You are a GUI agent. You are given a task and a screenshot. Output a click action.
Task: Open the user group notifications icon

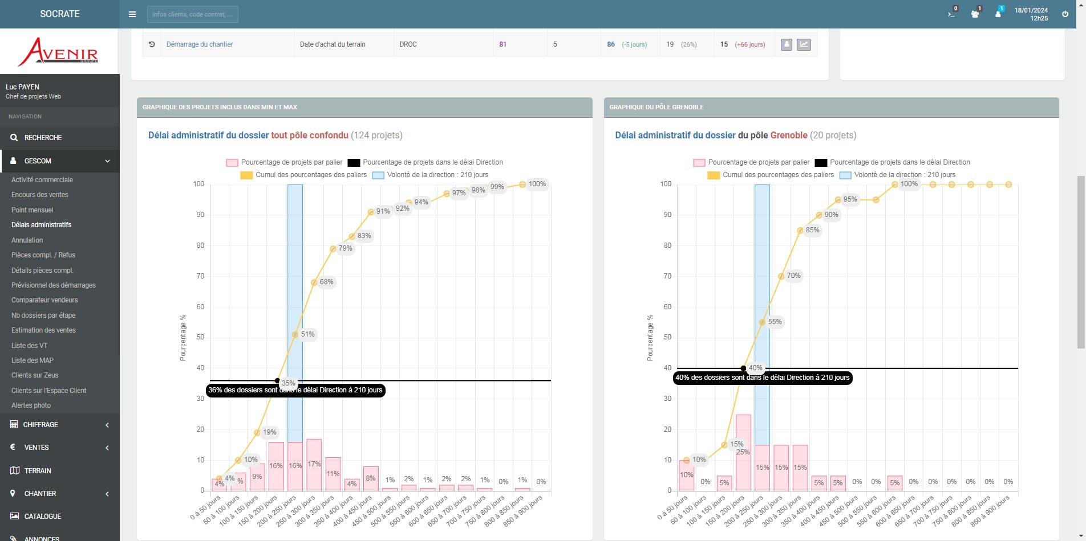pos(975,14)
